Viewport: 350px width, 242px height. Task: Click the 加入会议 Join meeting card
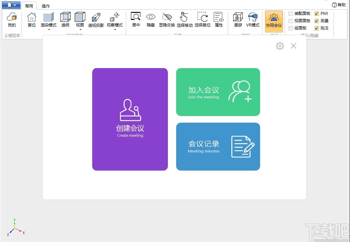pyautogui.click(x=218, y=92)
